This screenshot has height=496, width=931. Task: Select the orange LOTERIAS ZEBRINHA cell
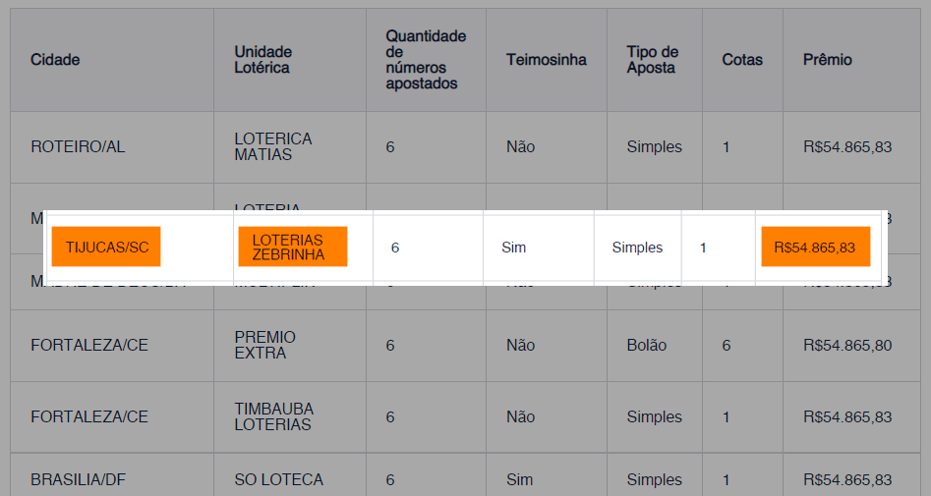tap(292, 248)
